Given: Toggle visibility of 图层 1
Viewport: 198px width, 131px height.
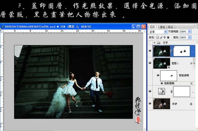Looking at the screenshot, I should coord(150,63).
